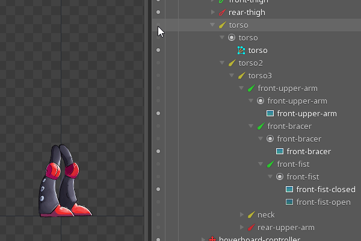Toggle visibility dot for front-upper-arm attachment
This screenshot has width=361, height=241.
pos(158,113)
